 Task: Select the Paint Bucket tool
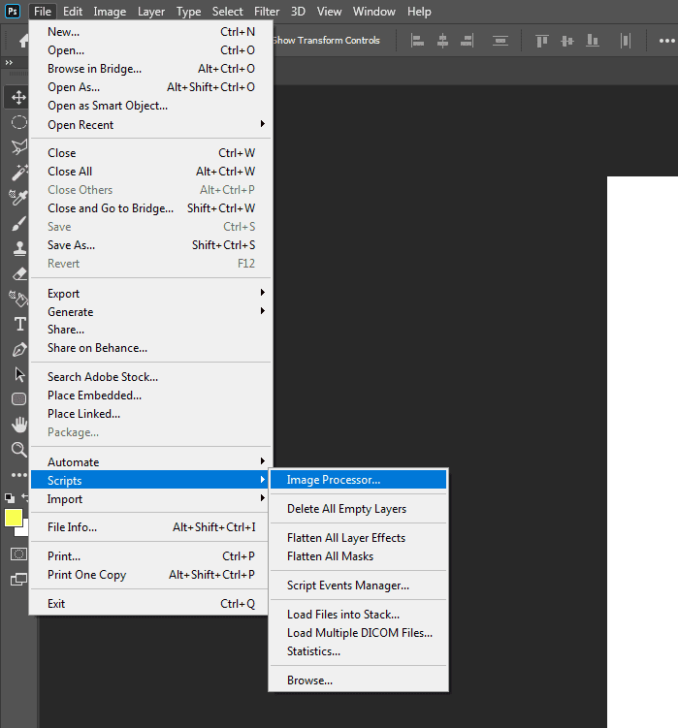[18, 299]
